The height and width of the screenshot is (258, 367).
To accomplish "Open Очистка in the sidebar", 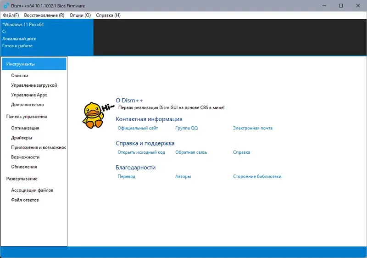I will (20, 76).
